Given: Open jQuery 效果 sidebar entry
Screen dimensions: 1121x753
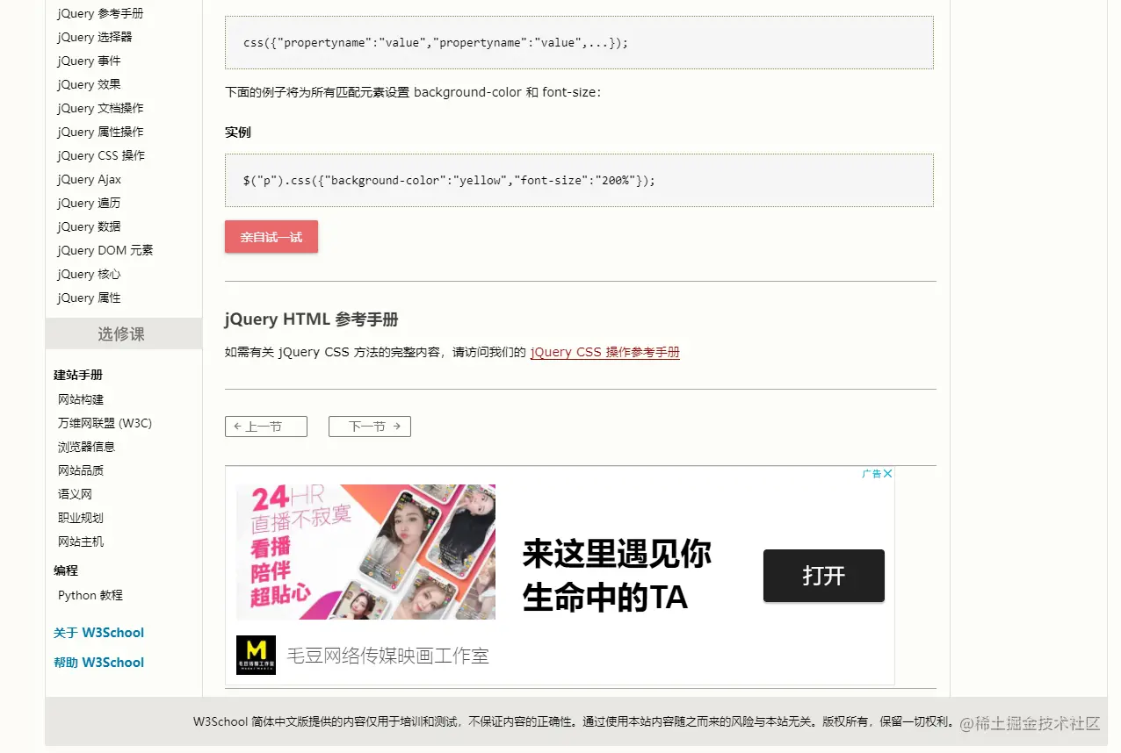Looking at the screenshot, I should tap(90, 84).
